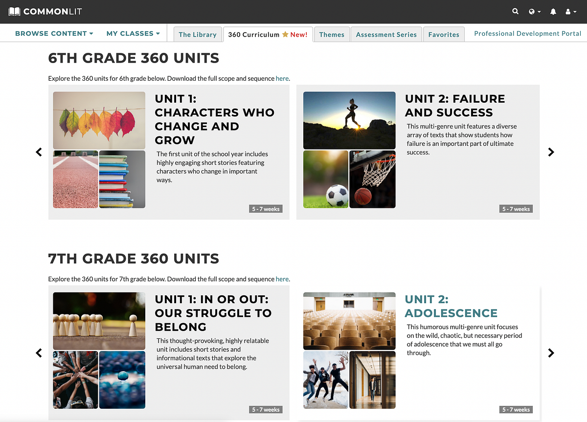Screen dimensions: 587x422
Task: Click the left arrow on 7th grade carousel
Action: click(39, 353)
